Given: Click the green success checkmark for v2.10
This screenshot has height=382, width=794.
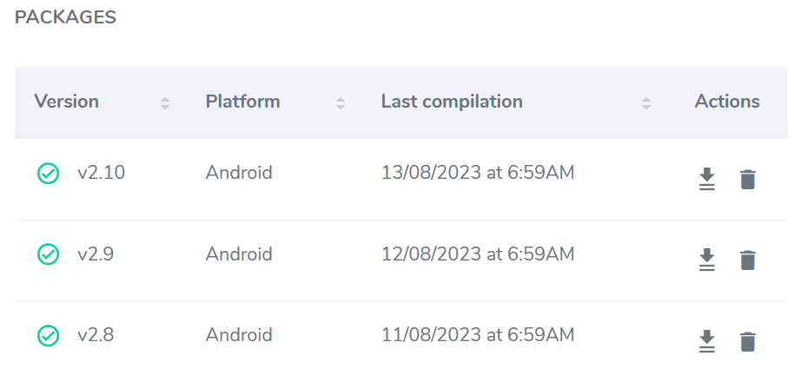Looking at the screenshot, I should click(x=48, y=174).
